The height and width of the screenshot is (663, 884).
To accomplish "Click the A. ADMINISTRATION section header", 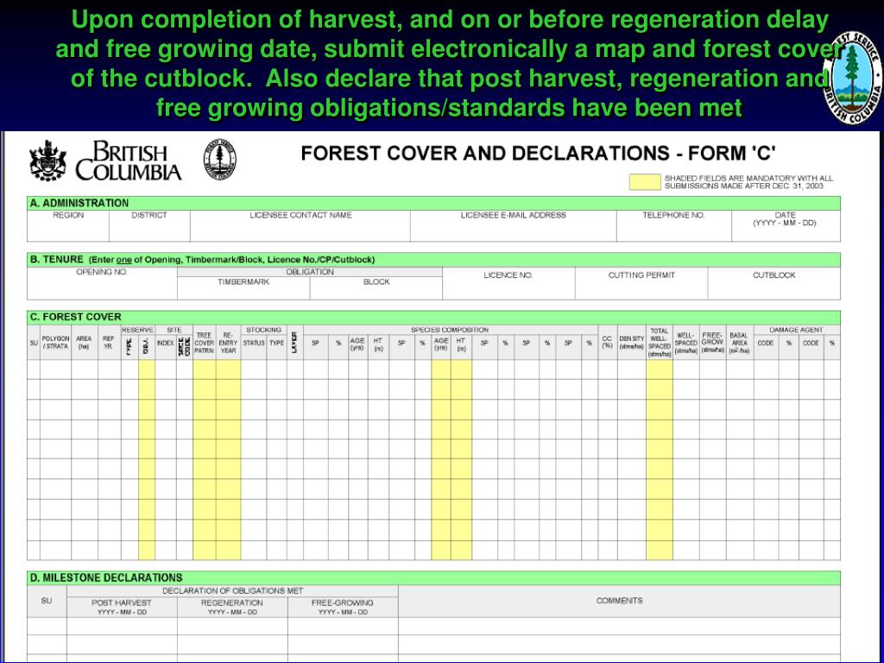I will coord(433,203).
